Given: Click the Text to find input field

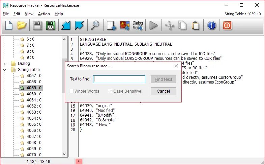Looking at the screenshot, I should coord(119,79).
